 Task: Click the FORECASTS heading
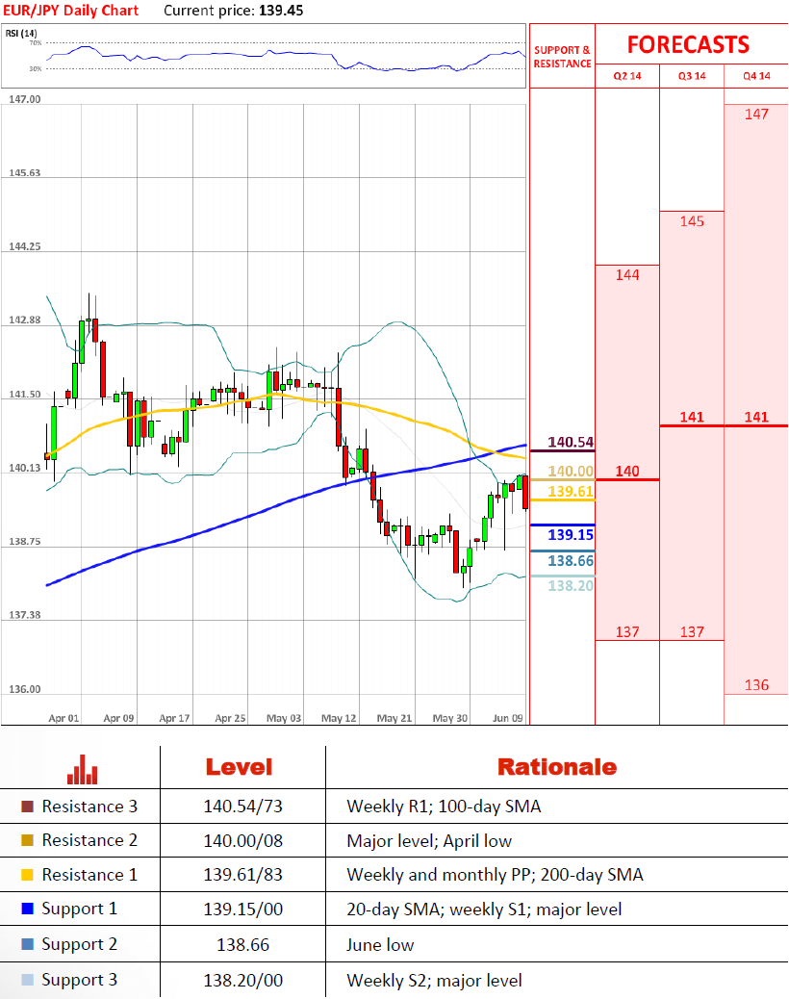[x=688, y=44]
